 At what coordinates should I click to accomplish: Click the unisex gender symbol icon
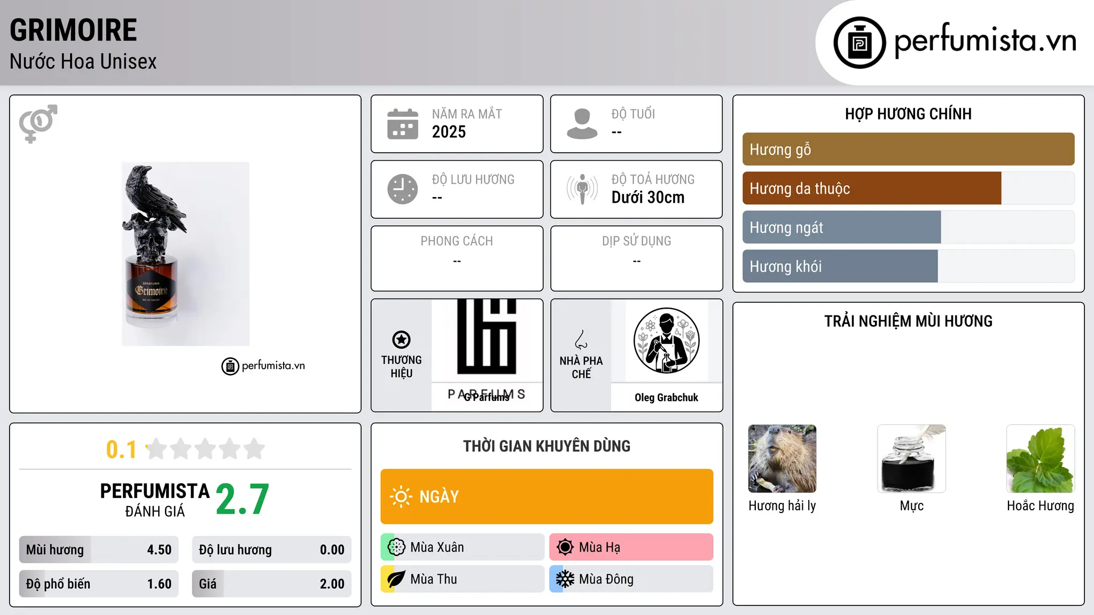(38, 124)
